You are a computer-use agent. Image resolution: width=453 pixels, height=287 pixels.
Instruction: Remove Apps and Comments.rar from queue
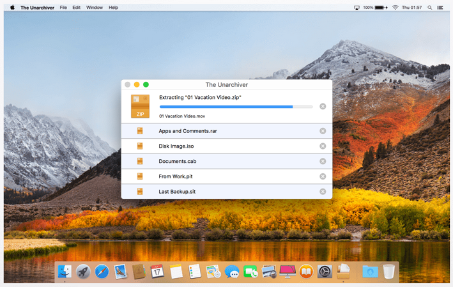coord(323,131)
